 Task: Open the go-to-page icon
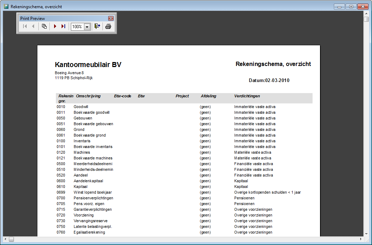(44, 26)
